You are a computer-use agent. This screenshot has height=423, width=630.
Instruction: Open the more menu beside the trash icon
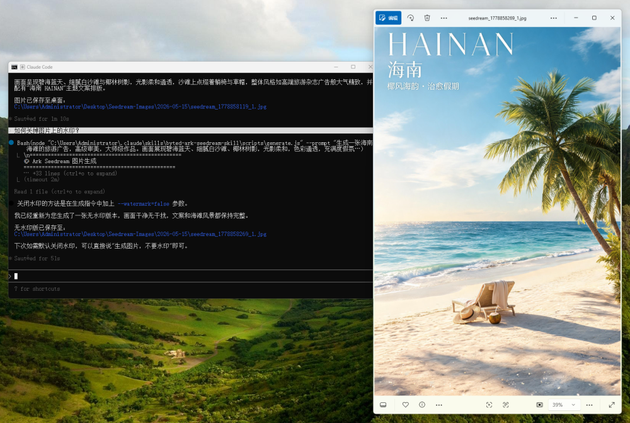click(x=444, y=18)
